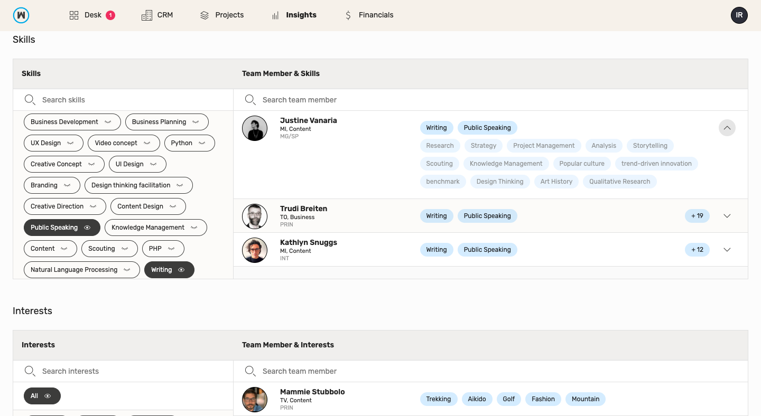Viewport: 761px width, 416px height.
Task: Expand Kathlyn Snuggs' skills chevron
Action: coord(727,250)
